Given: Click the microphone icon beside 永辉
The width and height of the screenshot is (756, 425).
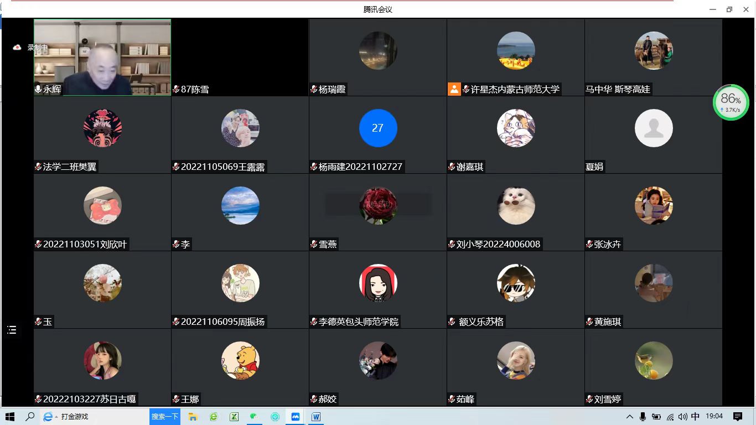Looking at the screenshot, I should tap(38, 89).
